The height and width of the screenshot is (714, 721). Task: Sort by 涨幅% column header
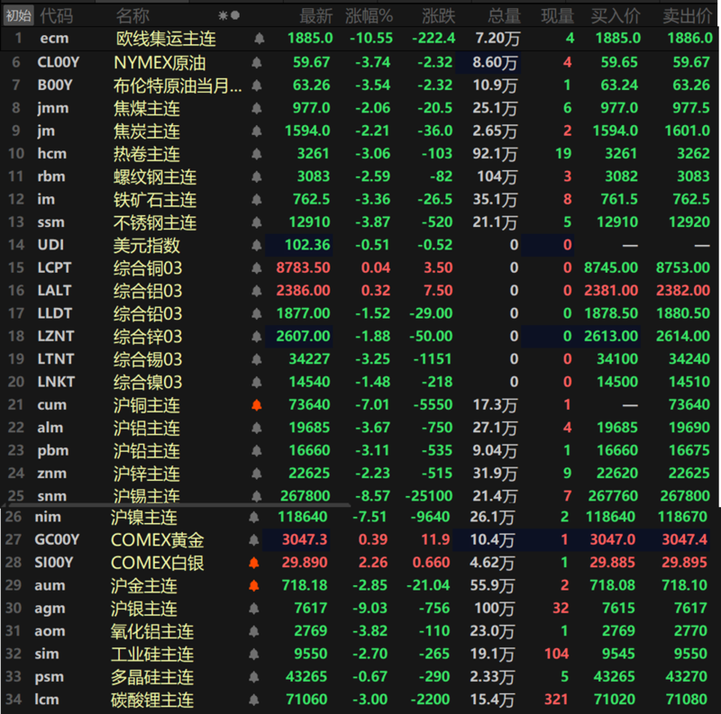pos(370,15)
